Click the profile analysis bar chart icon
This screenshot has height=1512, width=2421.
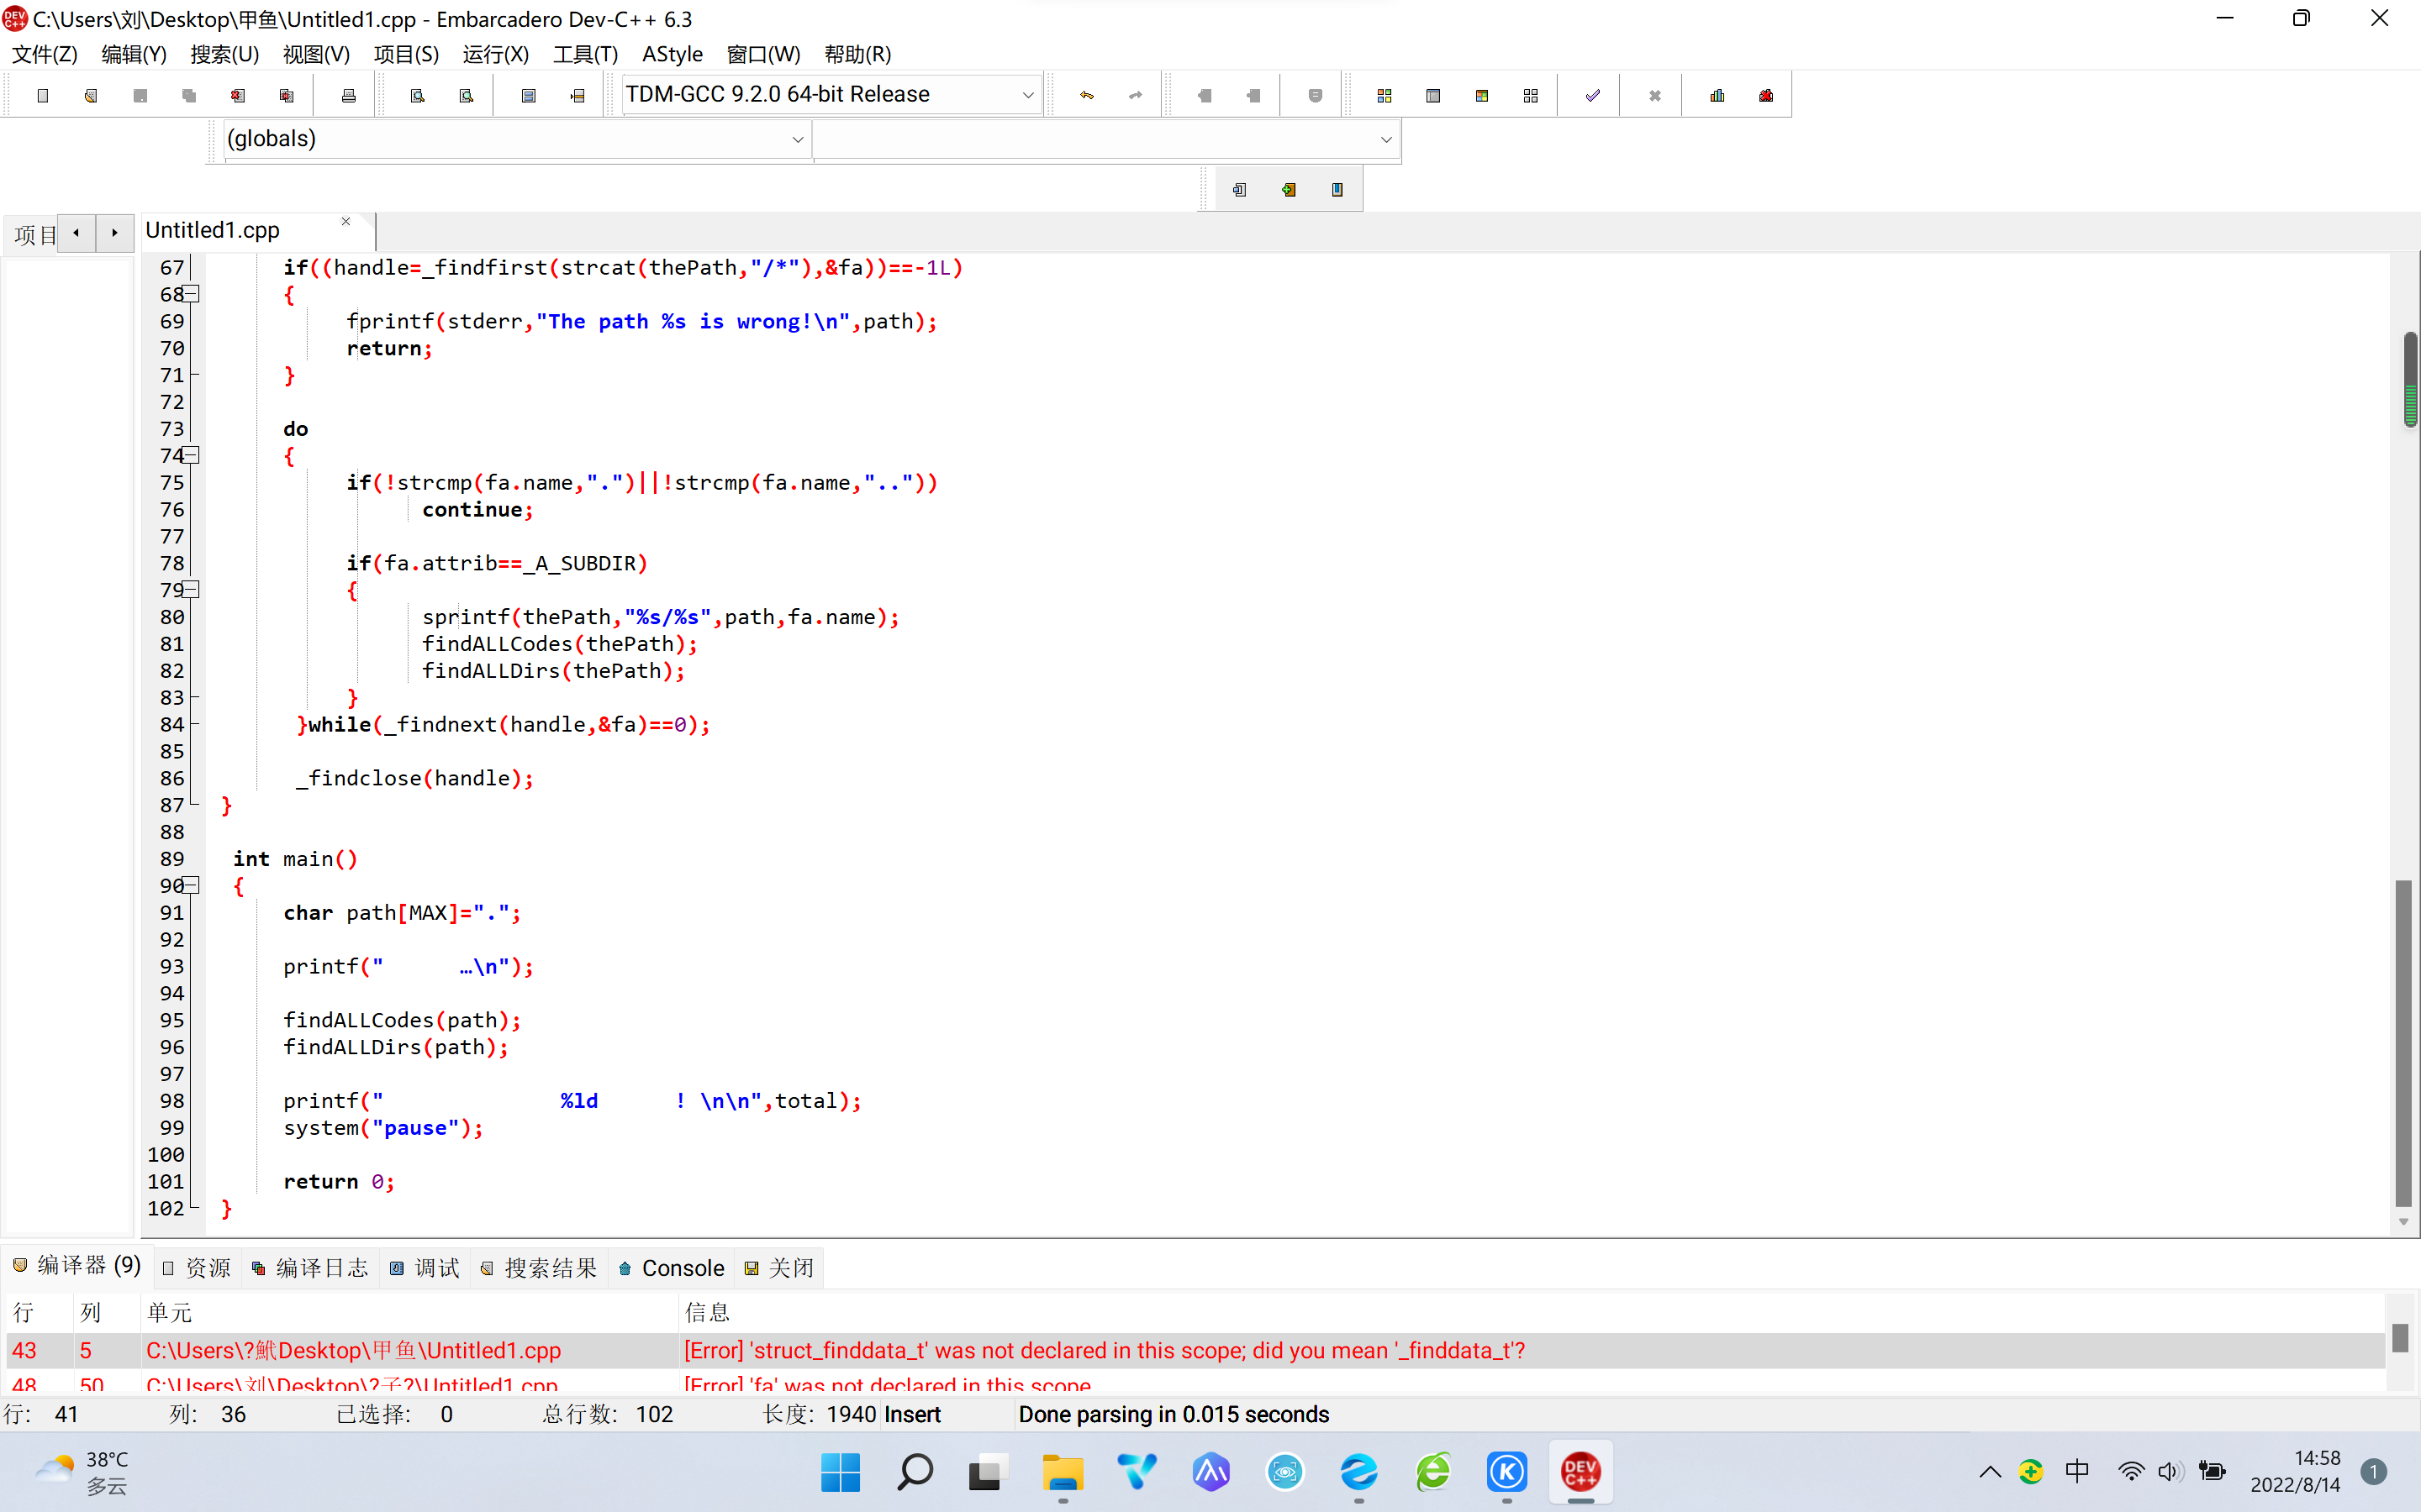[1717, 96]
